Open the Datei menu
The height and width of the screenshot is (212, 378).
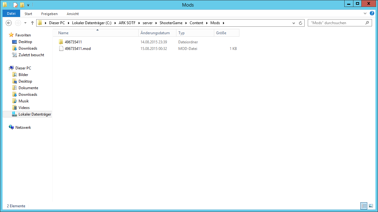click(x=11, y=14)
